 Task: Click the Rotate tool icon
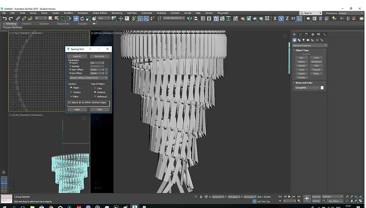(82, 19)
